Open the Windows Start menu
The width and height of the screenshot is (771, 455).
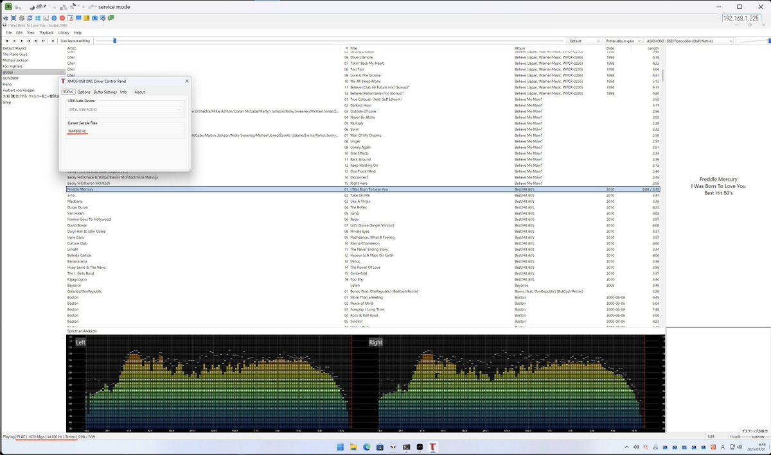(x=341, y=447)
